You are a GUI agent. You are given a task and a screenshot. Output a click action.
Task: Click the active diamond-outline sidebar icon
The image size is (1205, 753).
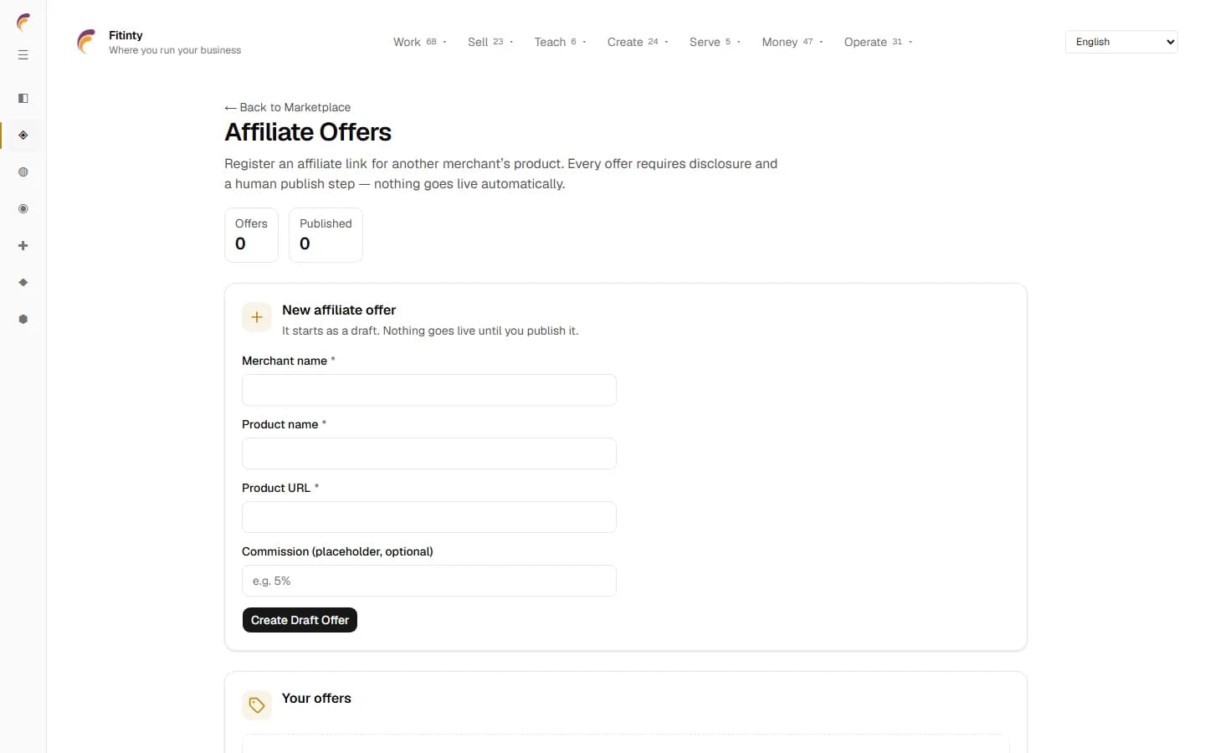coord(23,136)
